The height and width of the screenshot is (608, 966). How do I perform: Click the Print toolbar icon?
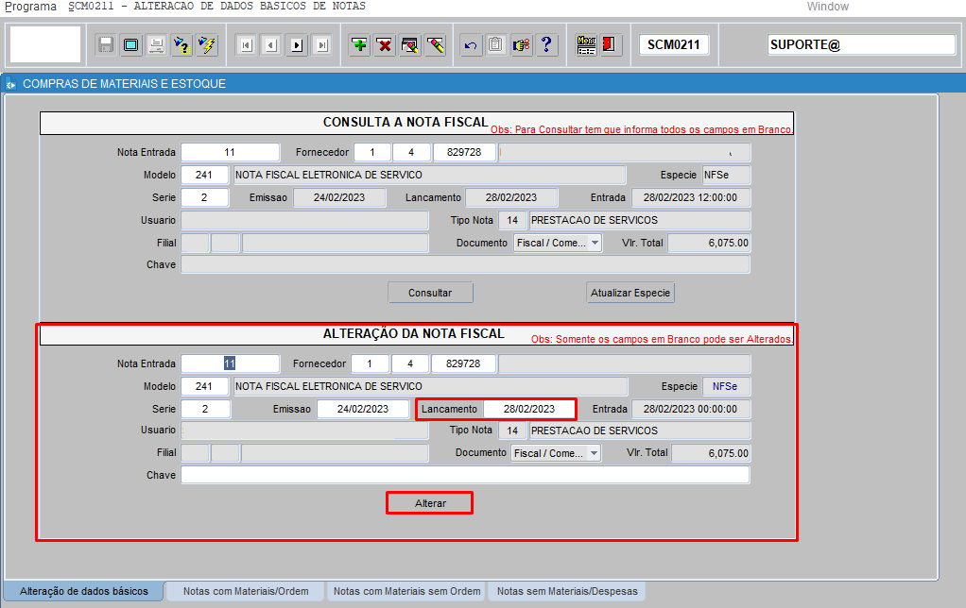click(x=157, y=45)
